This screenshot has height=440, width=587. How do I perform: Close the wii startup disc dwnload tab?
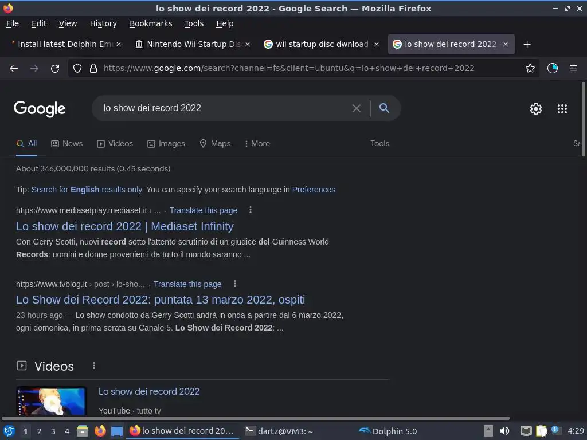point(377,44)
